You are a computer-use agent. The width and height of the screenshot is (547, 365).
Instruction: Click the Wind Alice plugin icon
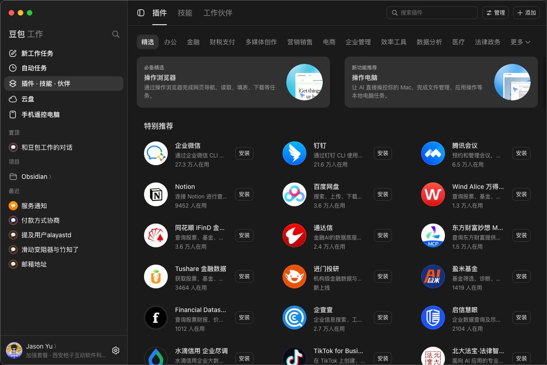pos(433,194)
